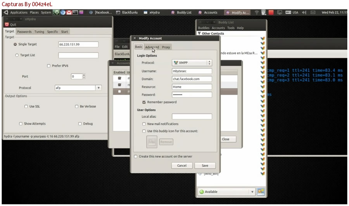Screen dimensions: 349x206
Task: Open the Available status dropdown
Action: [226, 192]
